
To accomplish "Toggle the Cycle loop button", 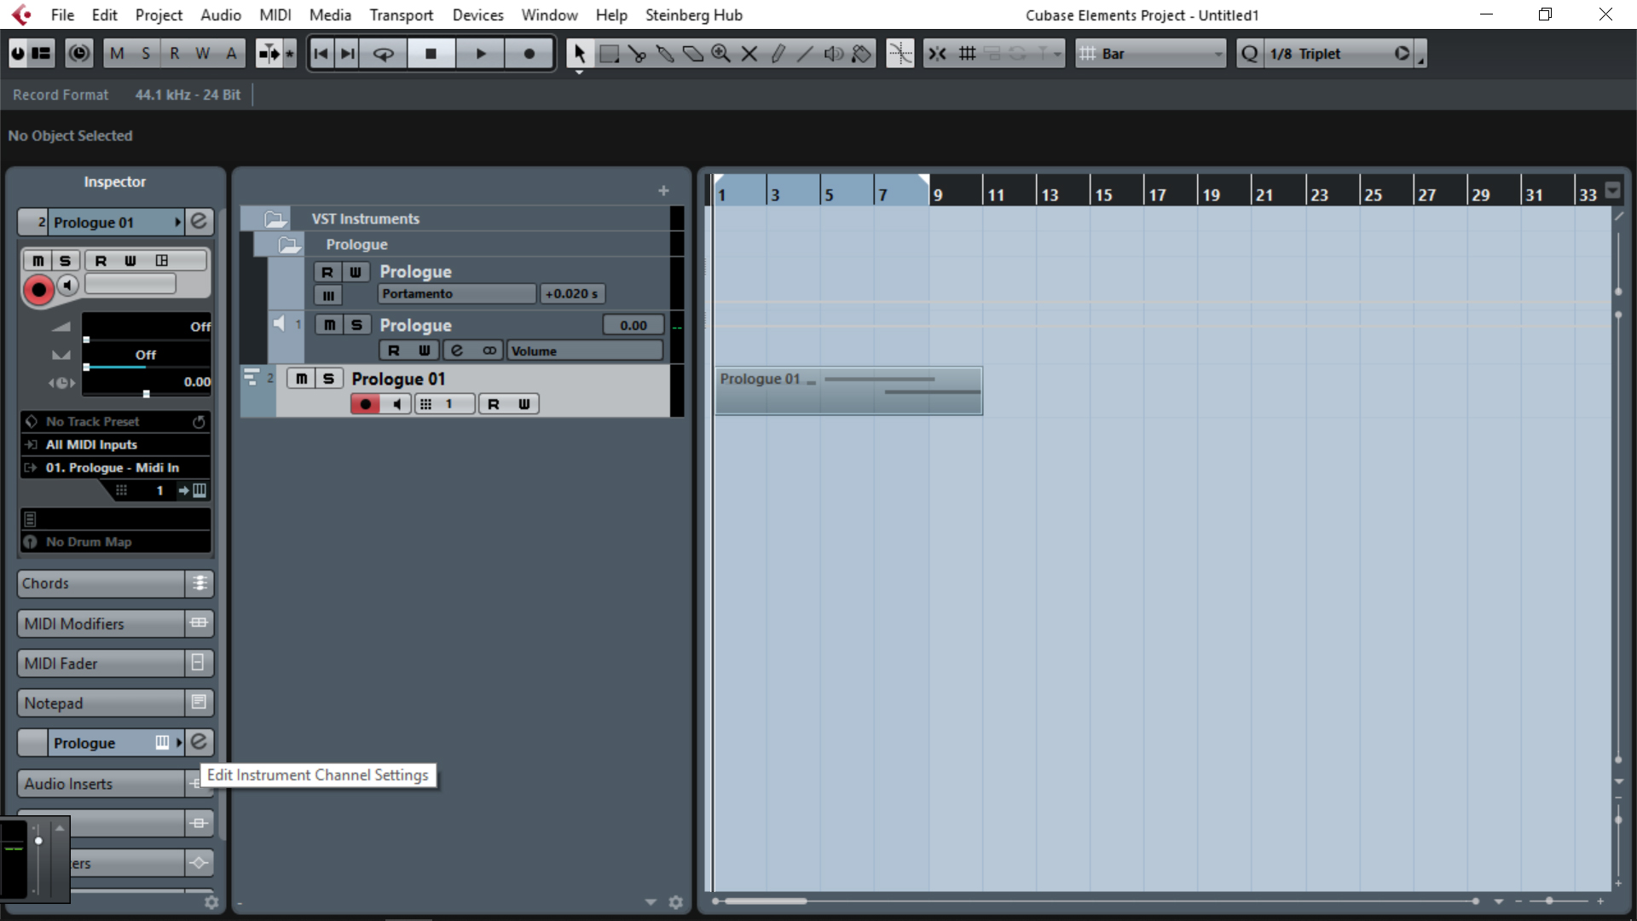I will tap(385, 54).
